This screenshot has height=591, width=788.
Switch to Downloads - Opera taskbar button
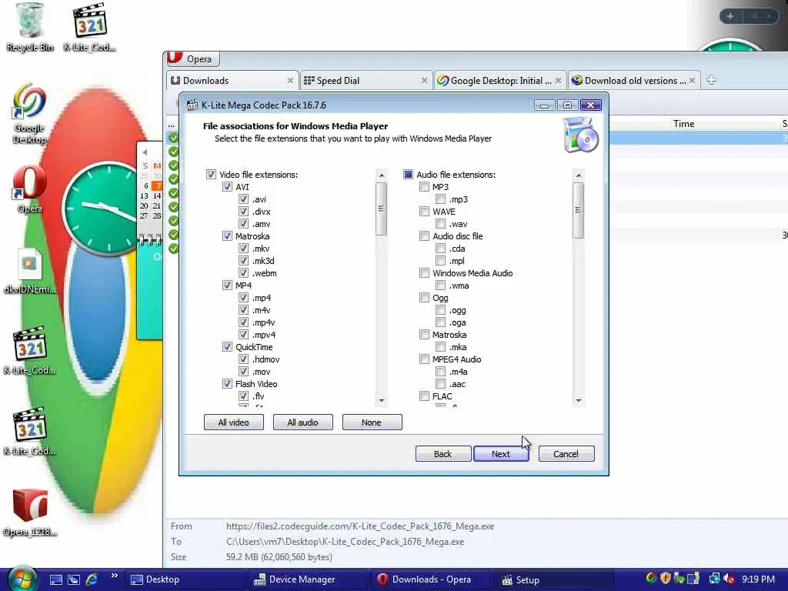[x=430, y=579]
